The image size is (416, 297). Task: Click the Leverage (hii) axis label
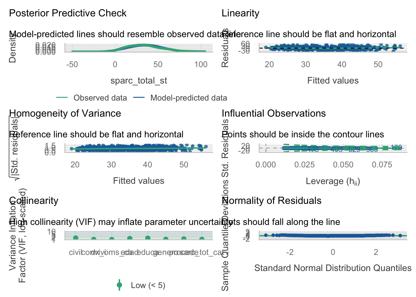333,181
